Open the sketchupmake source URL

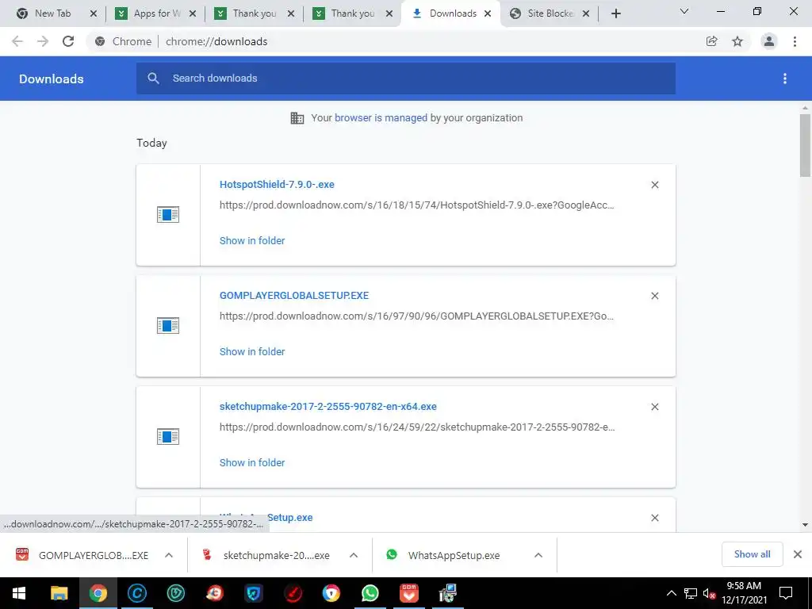(x=417, y=427)
